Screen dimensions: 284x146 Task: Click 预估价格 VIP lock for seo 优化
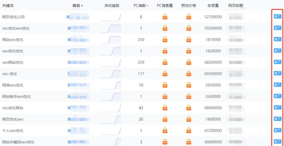pyautogui.click(x=189, y=73)
